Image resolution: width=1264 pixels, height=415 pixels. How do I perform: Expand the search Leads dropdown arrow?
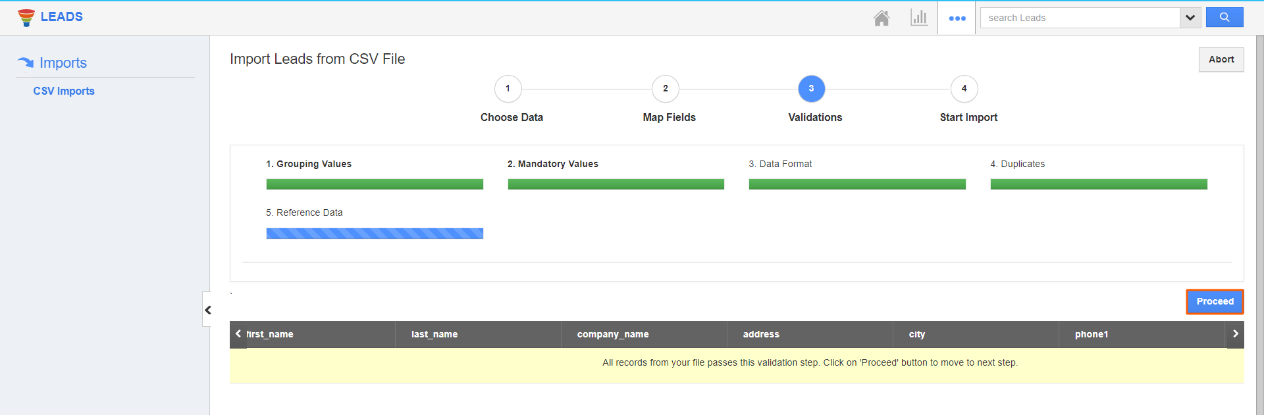1190,18
